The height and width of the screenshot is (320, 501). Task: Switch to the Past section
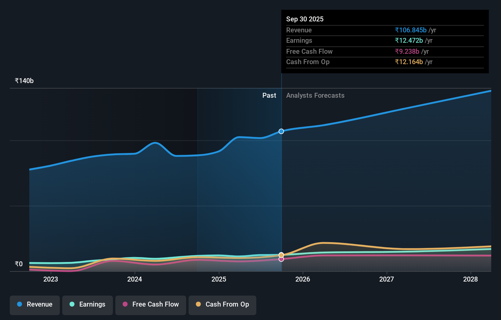269,95
